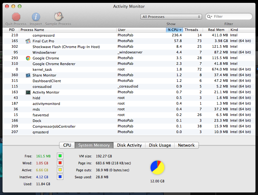
Task: Select the Google Chrome process name
Action: point(46,58)
